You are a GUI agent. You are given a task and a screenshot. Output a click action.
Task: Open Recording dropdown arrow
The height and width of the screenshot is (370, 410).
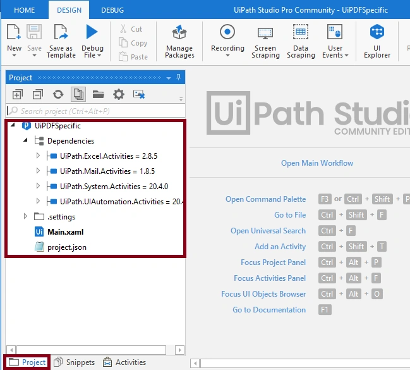click(x=227, y=56)
